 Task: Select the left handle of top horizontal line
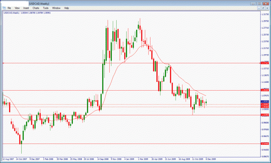[x=3, y=63]
